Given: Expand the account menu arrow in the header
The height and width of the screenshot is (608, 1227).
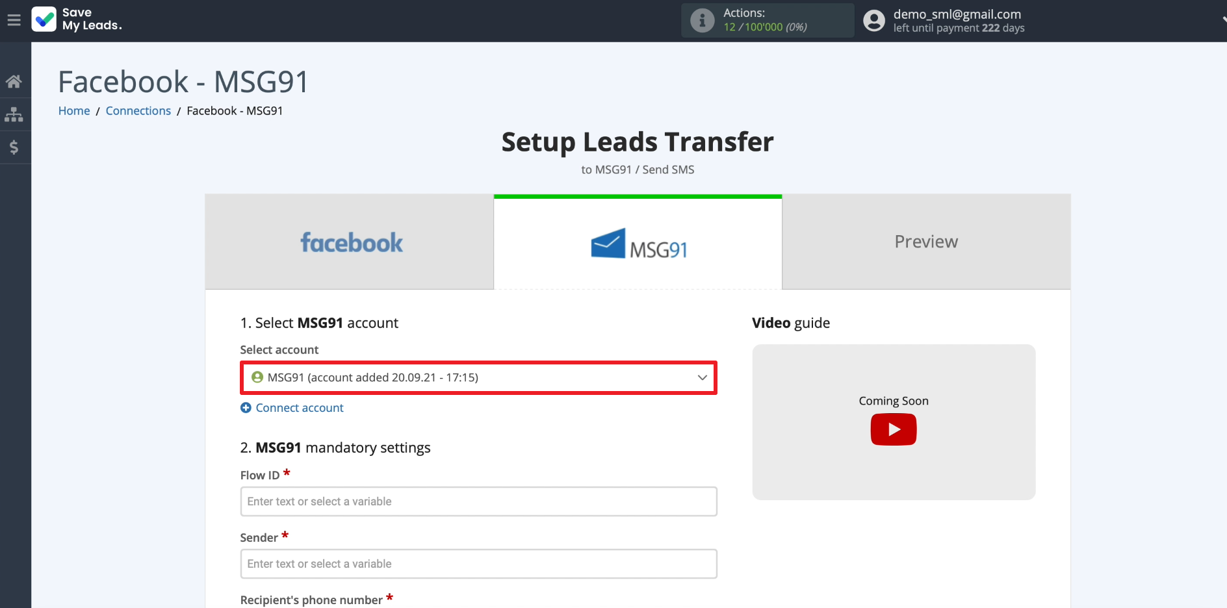Looking at the screenshot, I should click(1224, 20).
